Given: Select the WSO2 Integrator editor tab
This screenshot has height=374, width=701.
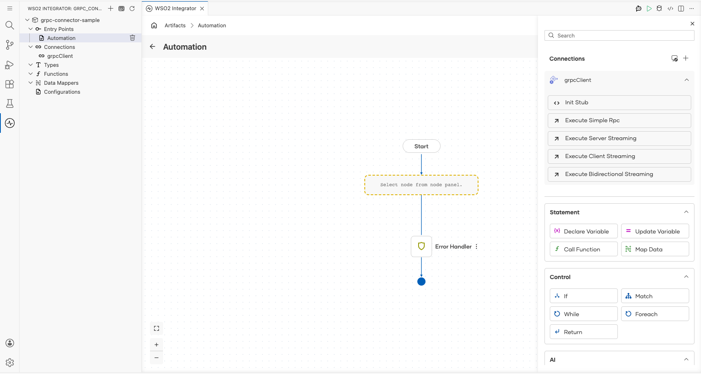Looking at the screenshot, I should [175, 8].
